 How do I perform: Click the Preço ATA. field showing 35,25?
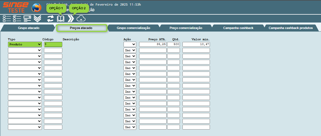[152, 44]
